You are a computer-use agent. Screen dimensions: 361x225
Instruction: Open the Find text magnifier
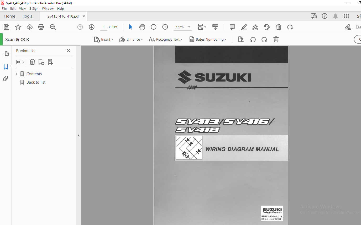coord(53,27)
